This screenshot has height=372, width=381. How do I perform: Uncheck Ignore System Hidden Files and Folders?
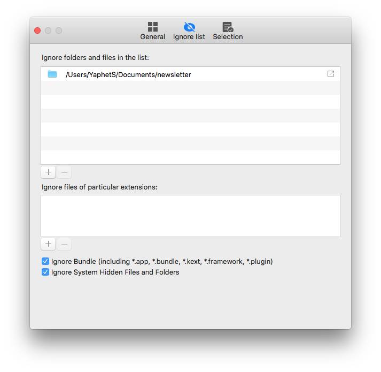(45, 272)
